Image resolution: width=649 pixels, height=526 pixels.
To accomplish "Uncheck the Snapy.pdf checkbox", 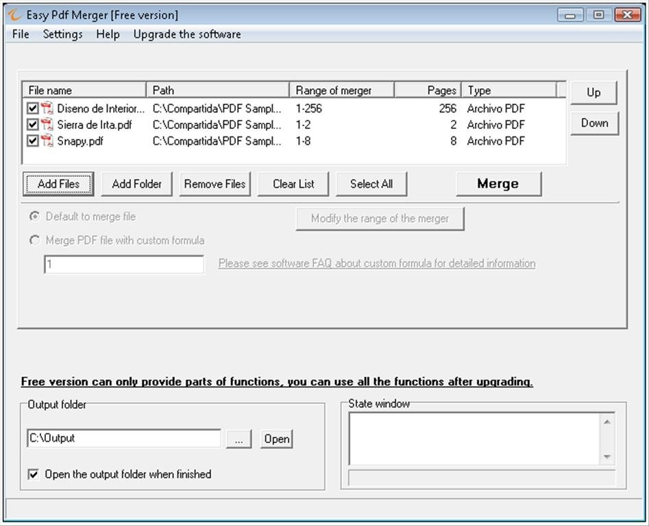I will coord(32,141).
